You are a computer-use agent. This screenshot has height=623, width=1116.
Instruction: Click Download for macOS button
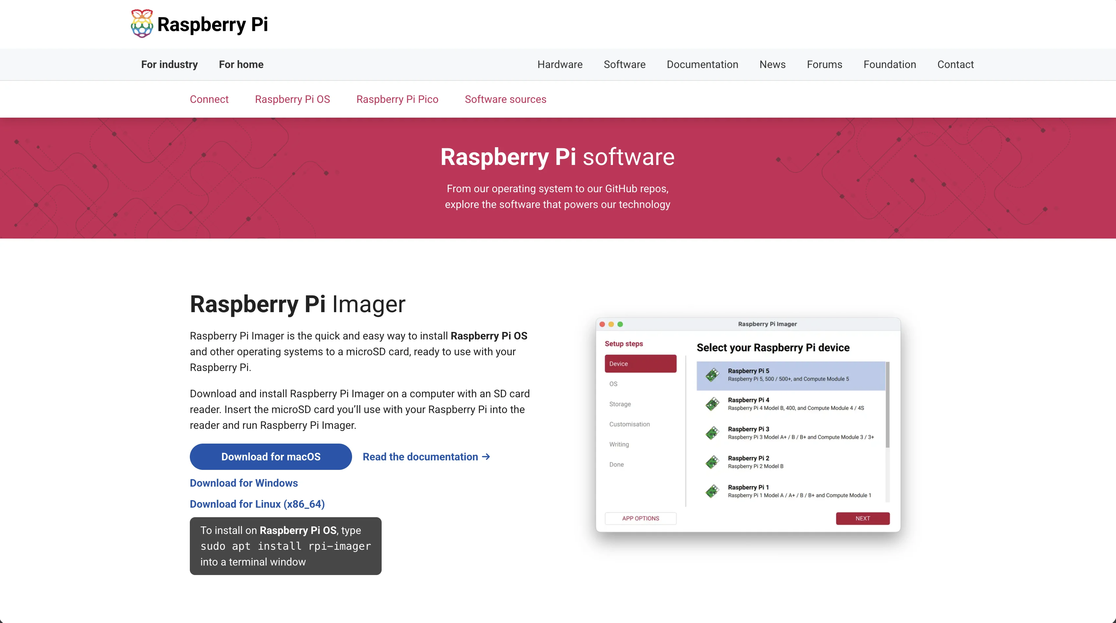pyautogui.click(x=271, y=456)
